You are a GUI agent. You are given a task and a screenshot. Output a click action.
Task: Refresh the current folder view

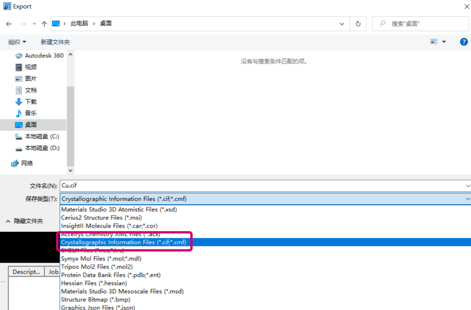358,24
